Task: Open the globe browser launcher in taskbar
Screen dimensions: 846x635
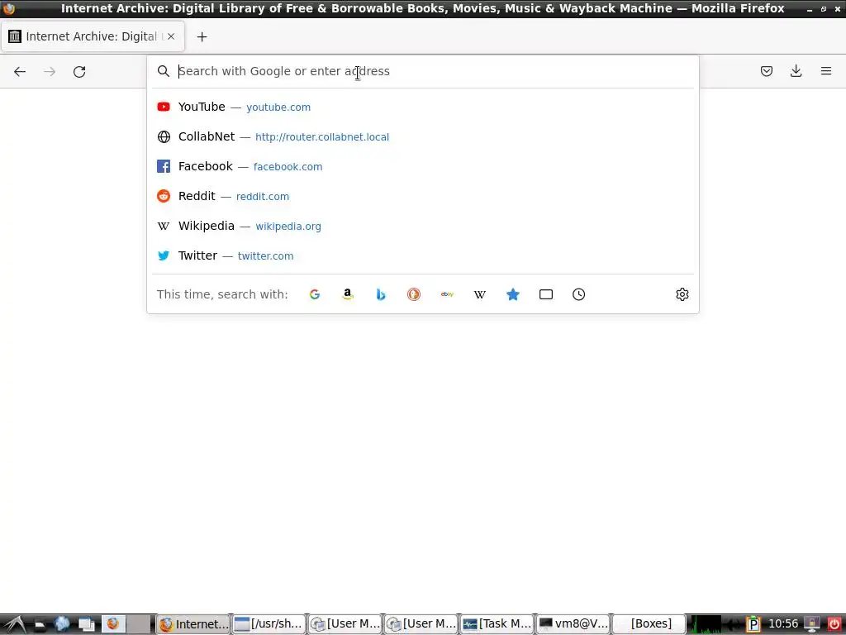Action: pos(63,624)
